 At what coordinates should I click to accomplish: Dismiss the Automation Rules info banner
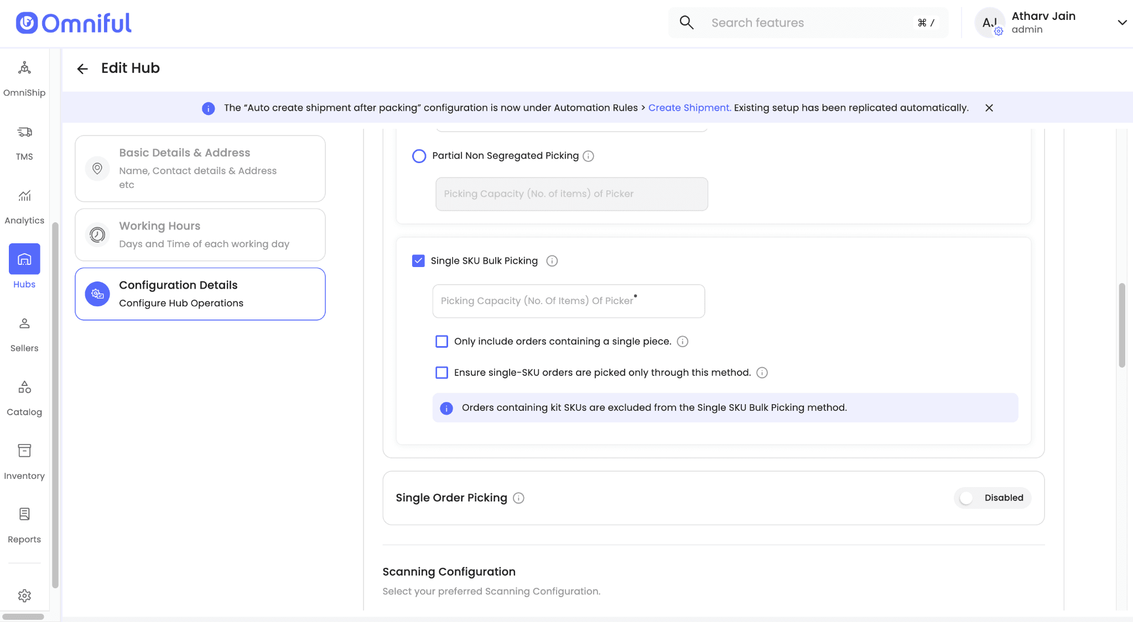[x=989, y=108]
